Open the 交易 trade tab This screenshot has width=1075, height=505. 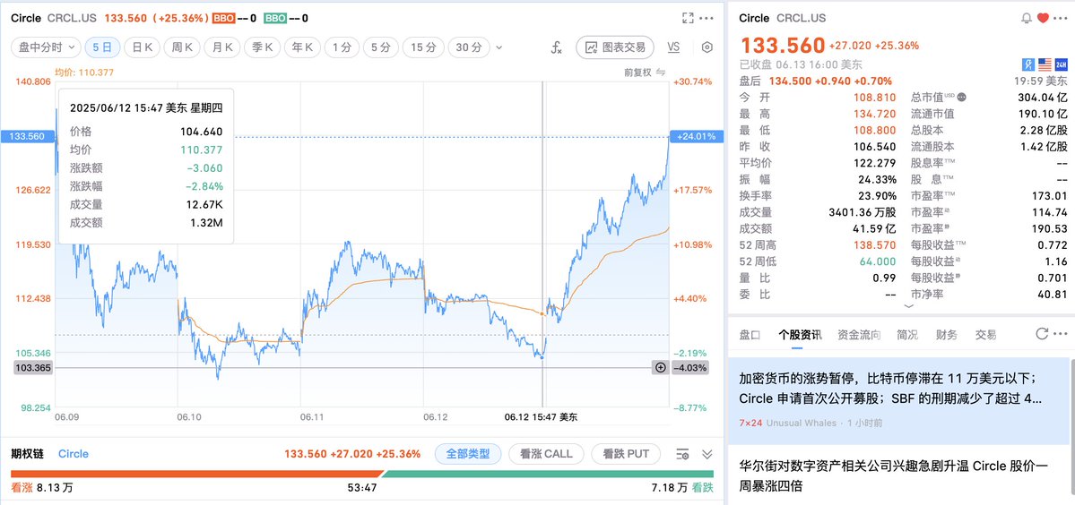(x=986, y=335)
